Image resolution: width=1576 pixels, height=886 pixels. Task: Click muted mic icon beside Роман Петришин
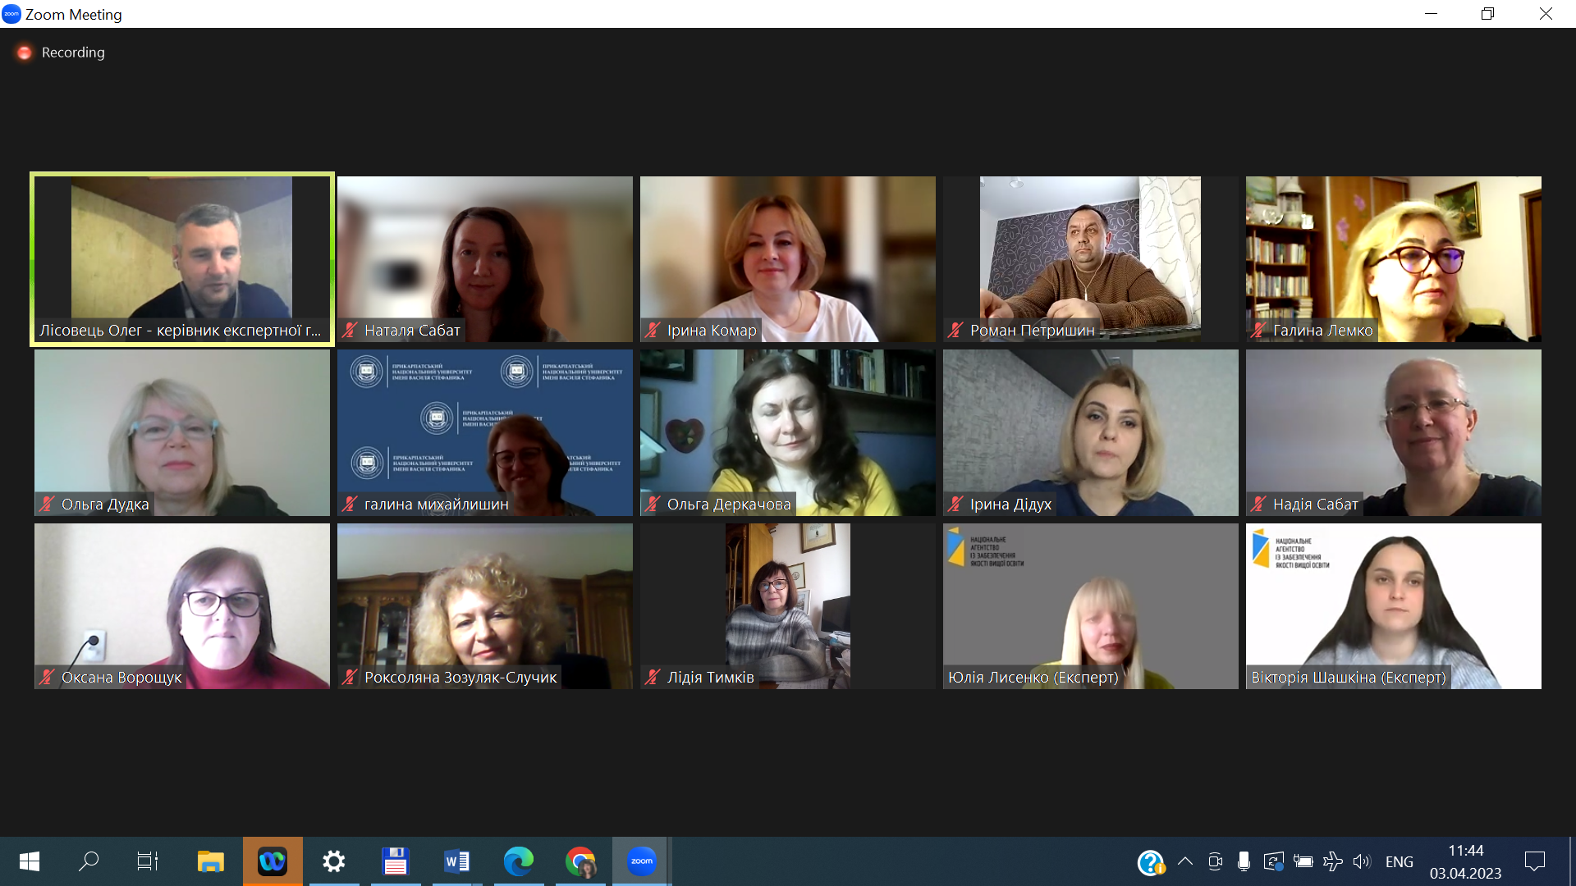[x=955, y=330]
